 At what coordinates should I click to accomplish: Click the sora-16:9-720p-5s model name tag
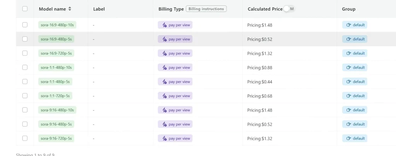coord(56,53)
